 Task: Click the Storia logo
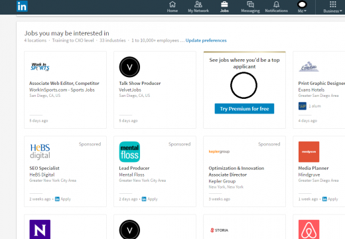point(219,230)
